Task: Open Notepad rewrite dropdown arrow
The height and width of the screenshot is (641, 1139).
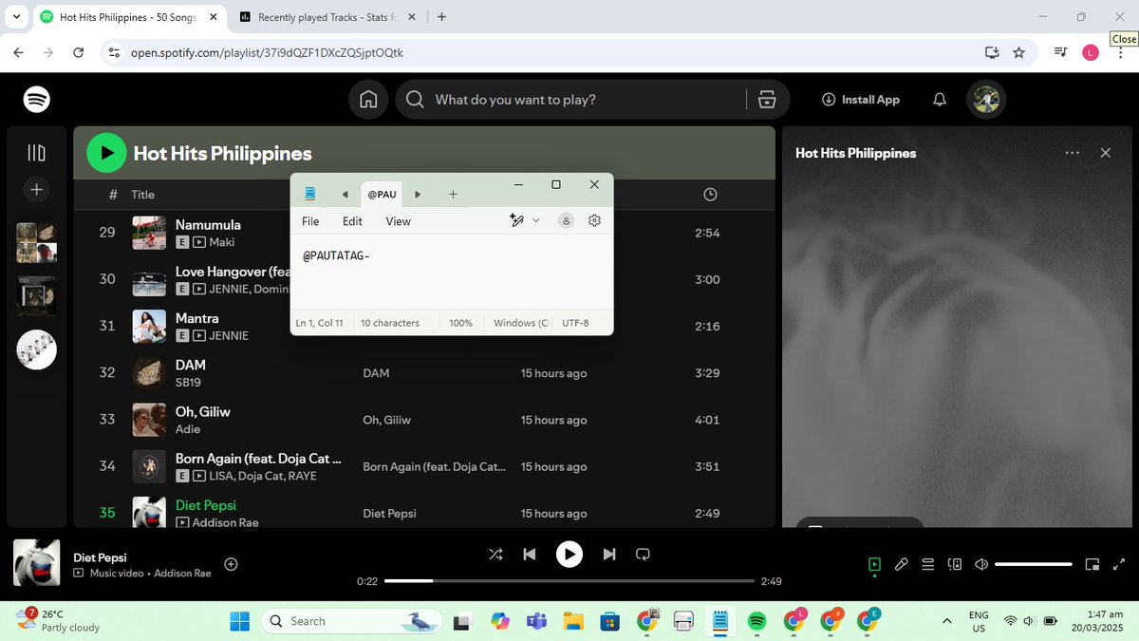Action: 536,220
